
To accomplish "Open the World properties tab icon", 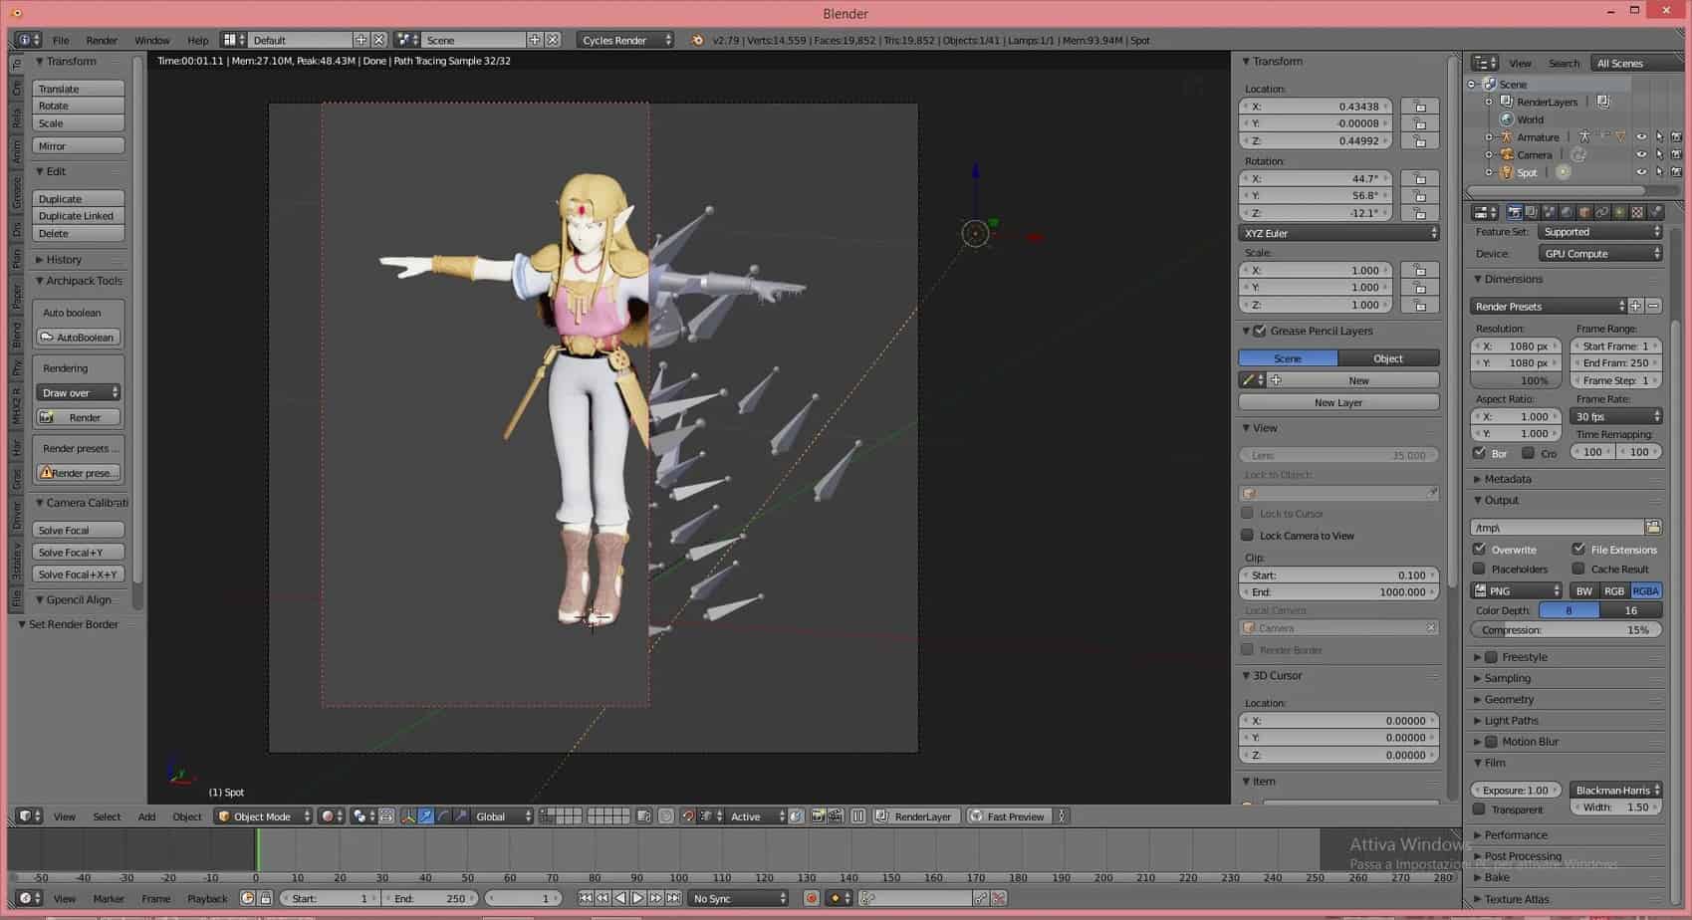I will point(1567,212).
